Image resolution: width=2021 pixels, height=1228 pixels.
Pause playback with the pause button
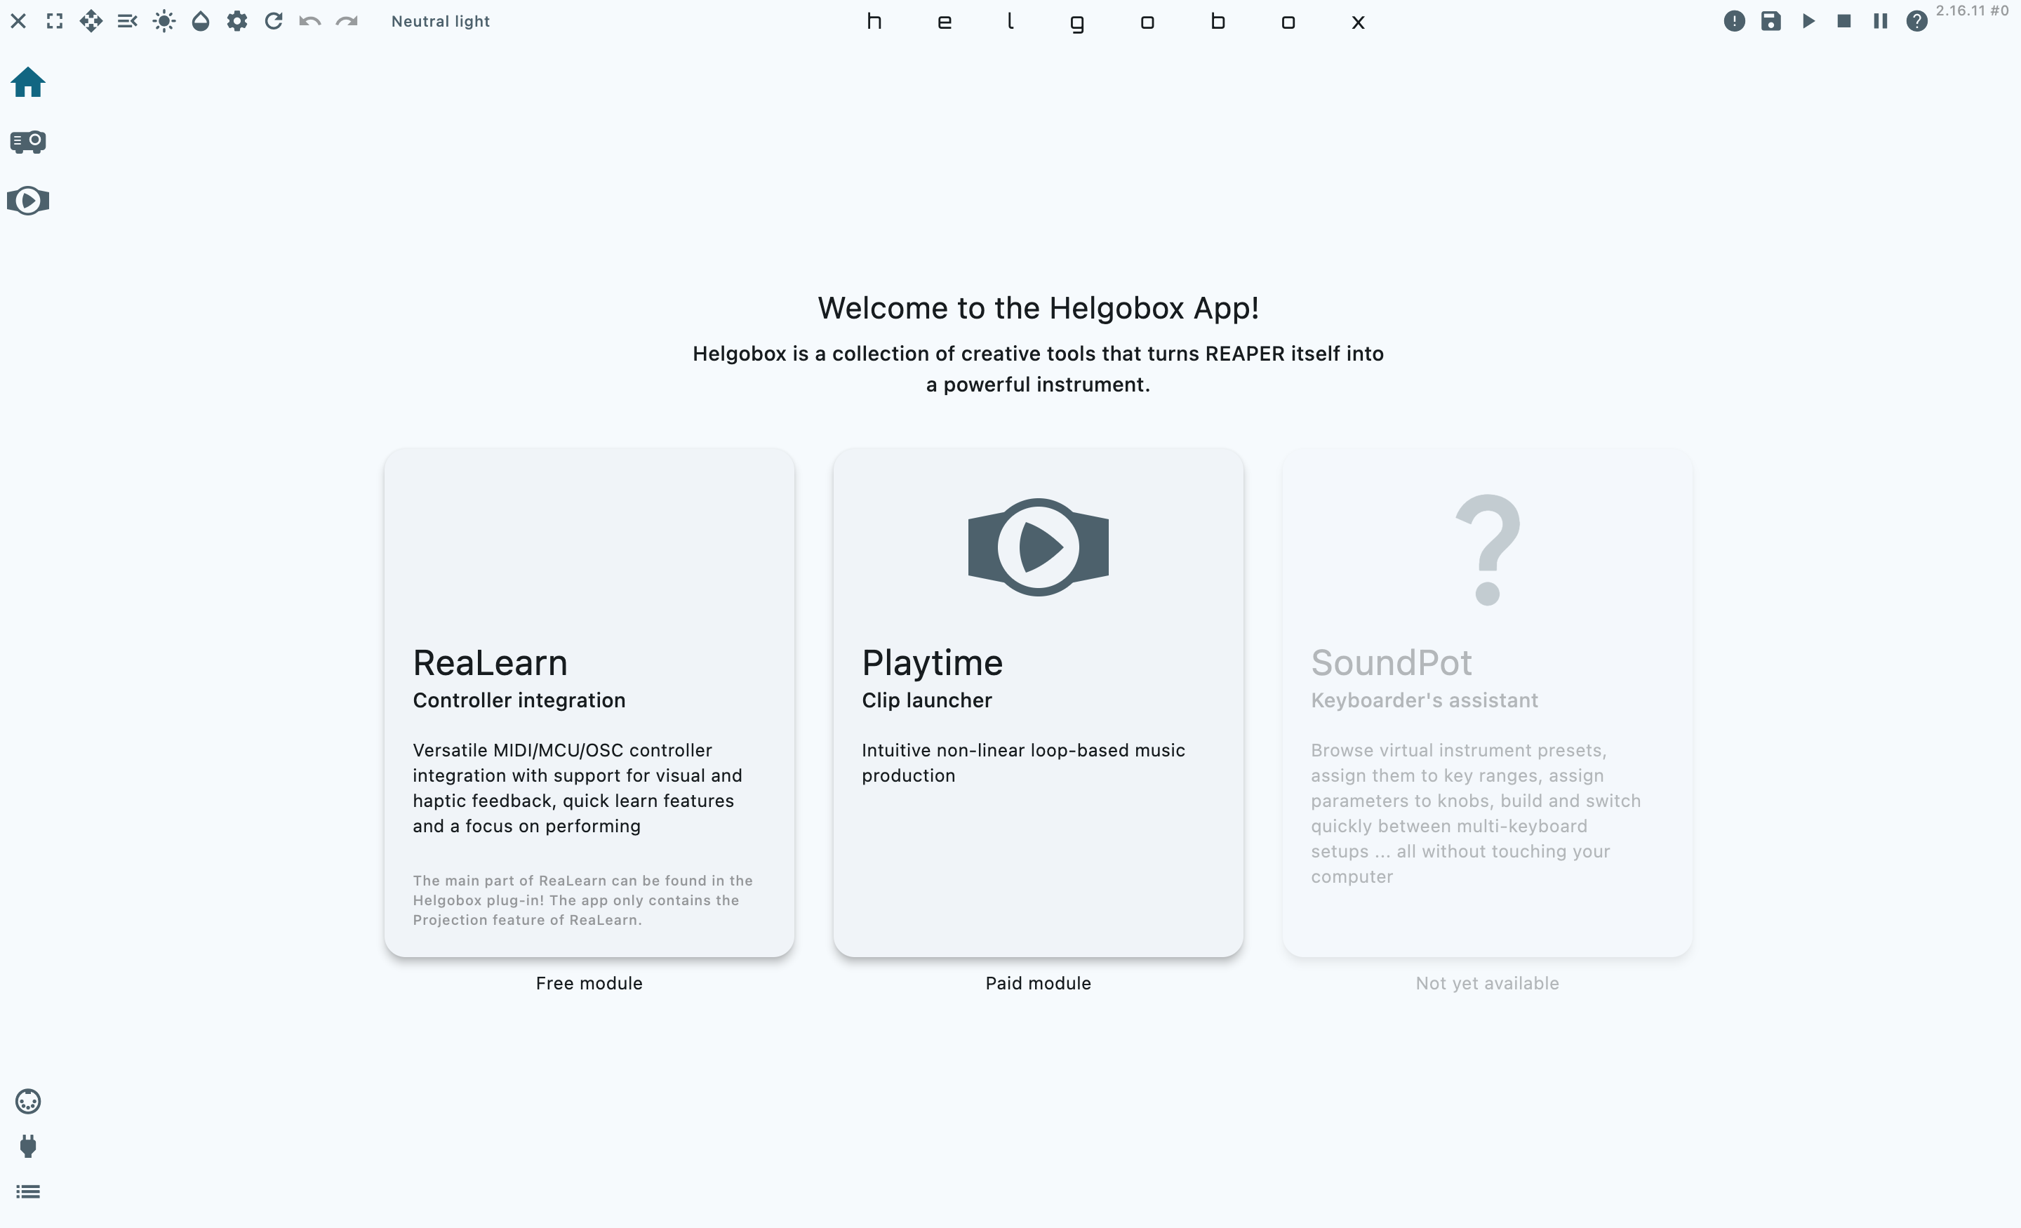click(1880, 21)
